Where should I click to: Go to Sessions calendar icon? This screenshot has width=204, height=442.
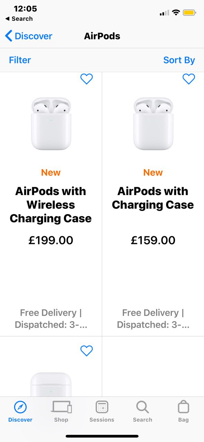pyautogui.click(x=102, y=407)
